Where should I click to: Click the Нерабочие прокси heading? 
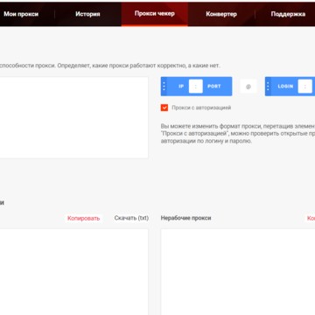tap(185, 218)
